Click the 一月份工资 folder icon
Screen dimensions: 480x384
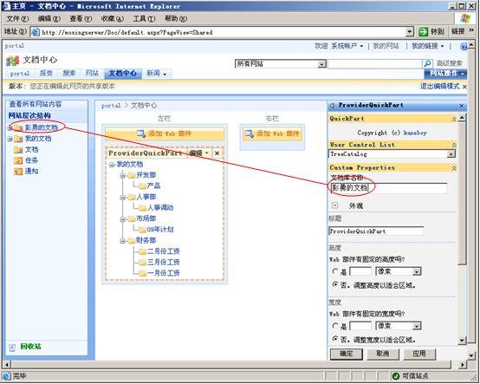point(142,273)
